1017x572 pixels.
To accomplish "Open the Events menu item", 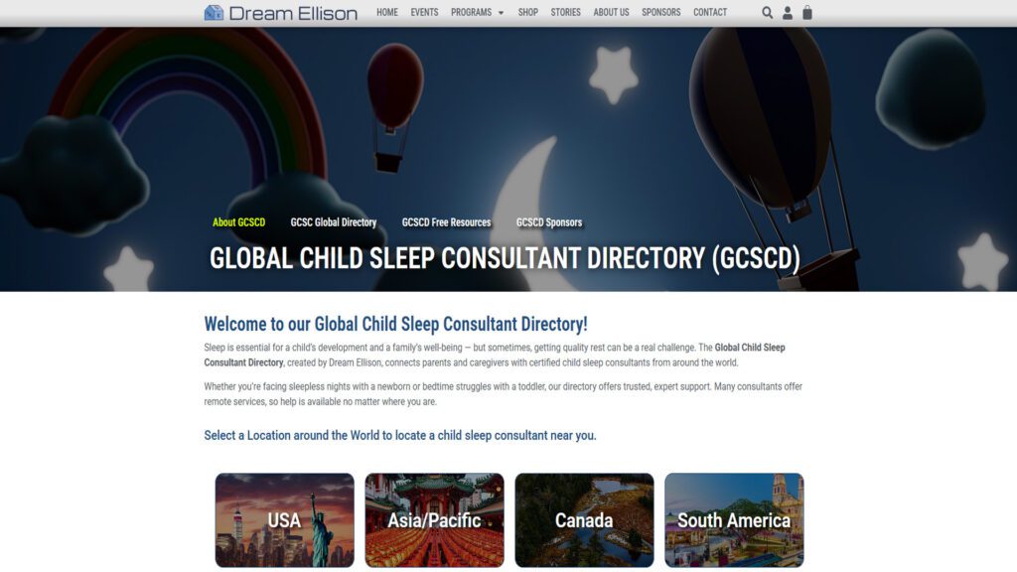I will (x=424, y=13).
